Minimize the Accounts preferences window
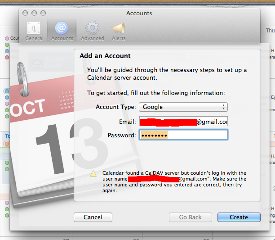This screenshot has width=275, height=240. click(34, 13)
